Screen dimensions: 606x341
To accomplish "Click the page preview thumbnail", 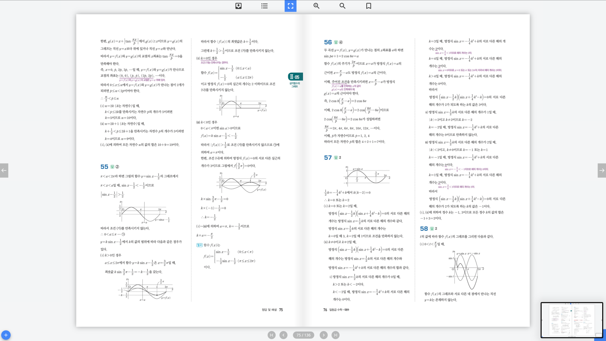I will click(571, 320).
